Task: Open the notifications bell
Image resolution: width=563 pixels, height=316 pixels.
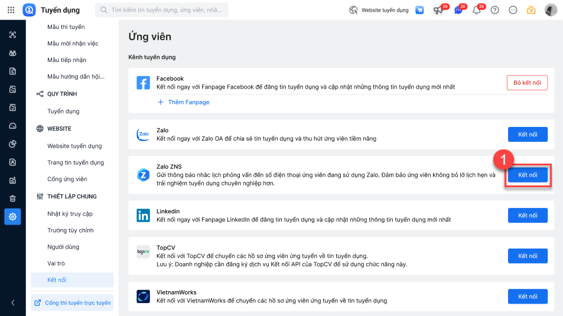Action: pos(476,10)
